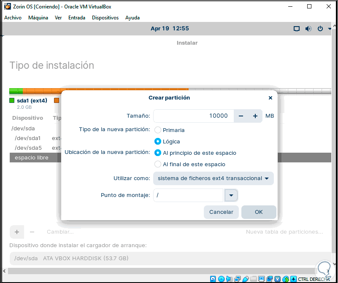Click the volume speaker icon in top bar
The height and width of the screenshot is (283, 338).
click(308, 28)
